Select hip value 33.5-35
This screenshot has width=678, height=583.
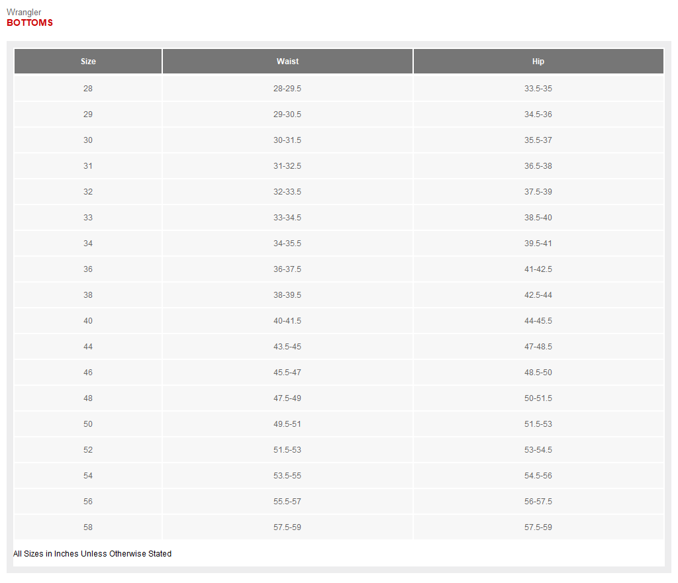pos(538,89)
